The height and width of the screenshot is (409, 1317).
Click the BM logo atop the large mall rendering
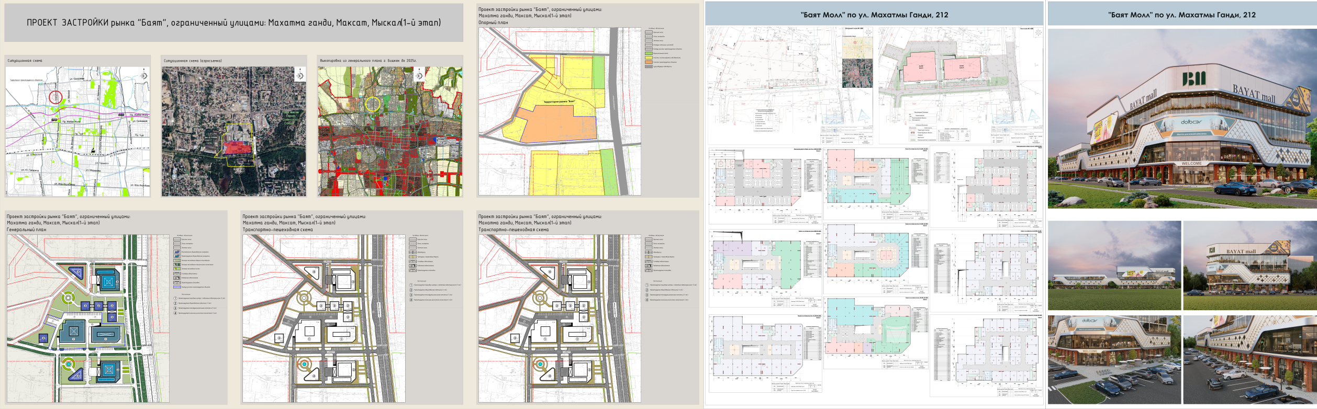tap(1193, 79)
